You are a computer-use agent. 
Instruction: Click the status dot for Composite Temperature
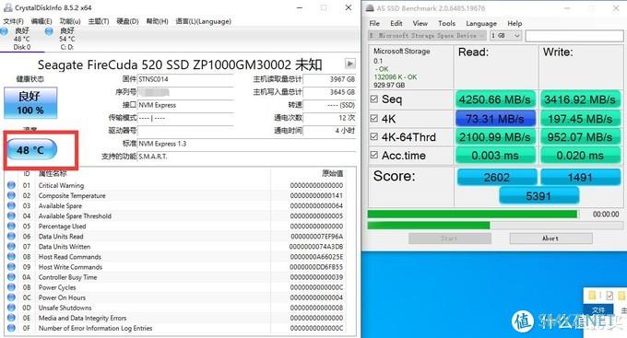pyautogui.click(x=11, y=195)
